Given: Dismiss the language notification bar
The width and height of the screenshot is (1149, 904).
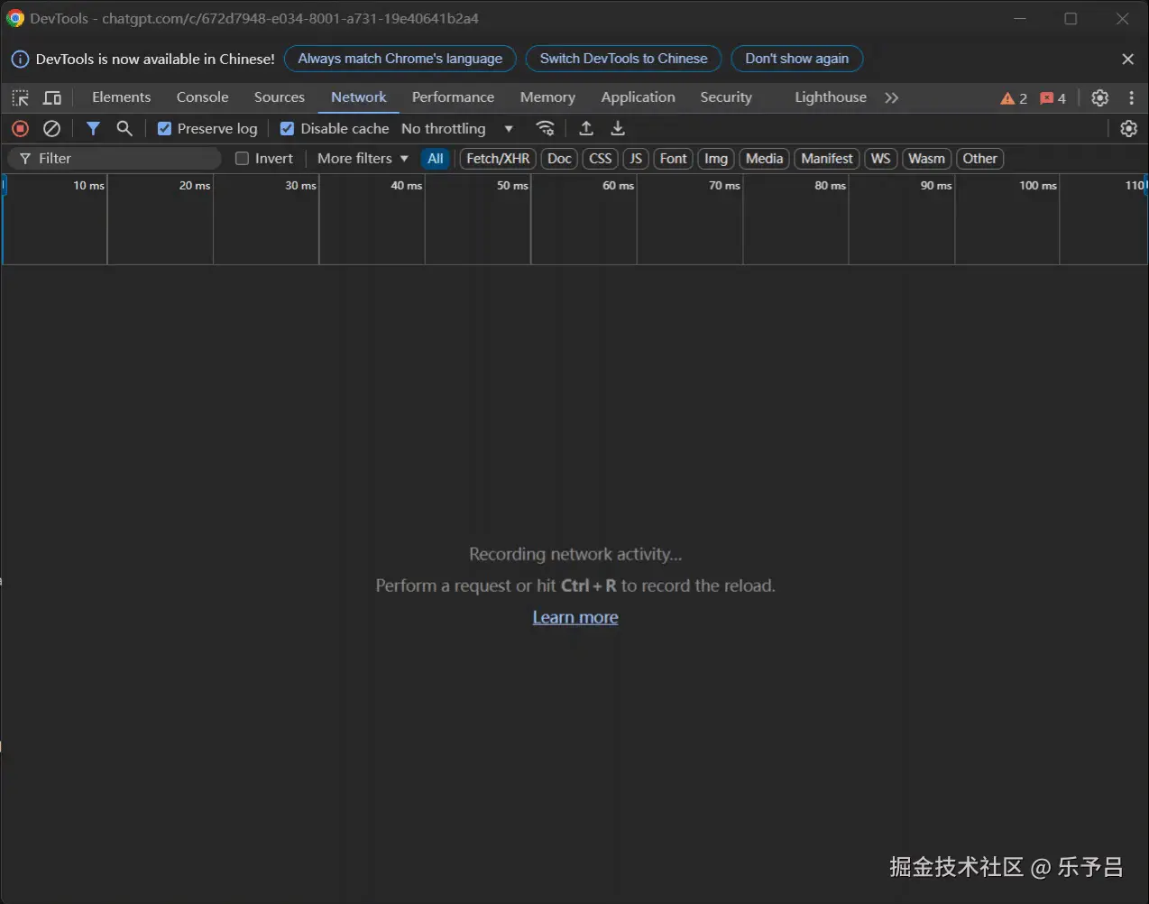Looking at the screenshot, I should (x=1127, y=59).
